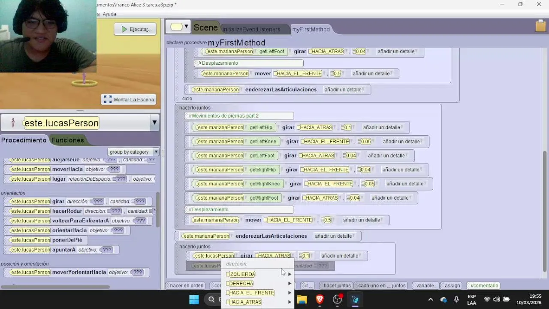Open Brave browser from taskbar
Screen dimensions: 549x309
320,300
